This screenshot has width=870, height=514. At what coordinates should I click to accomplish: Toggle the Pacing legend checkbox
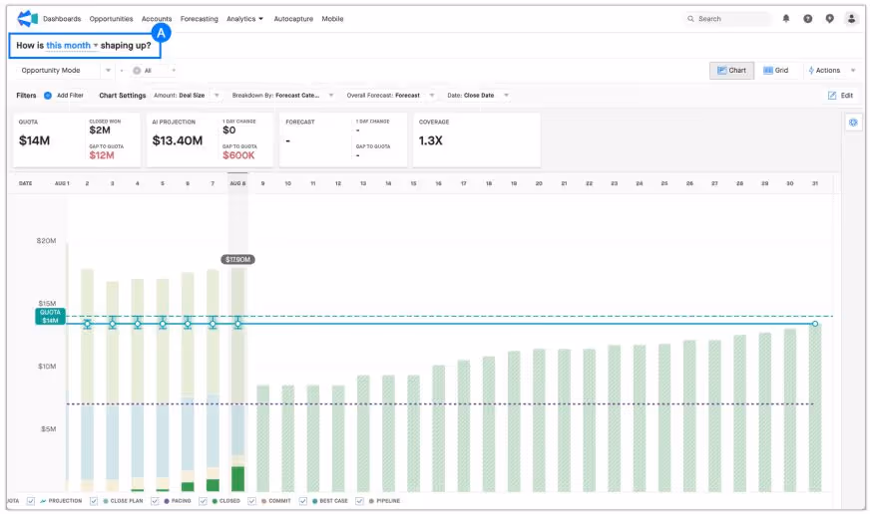[155, 501]
